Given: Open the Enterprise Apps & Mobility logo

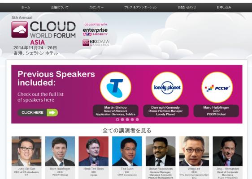Looking at the screenshot, I should point(95,32).
